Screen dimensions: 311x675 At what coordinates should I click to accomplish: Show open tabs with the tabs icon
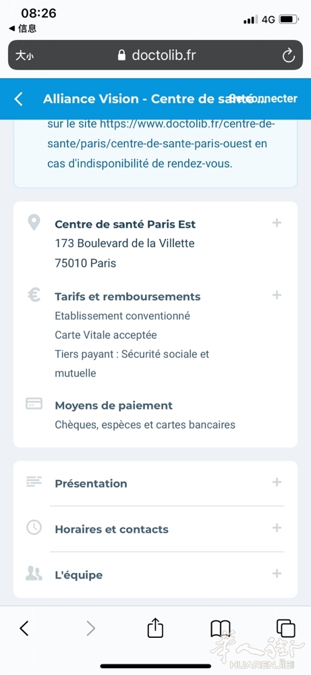pyautogui.click(x=286, y=628)
